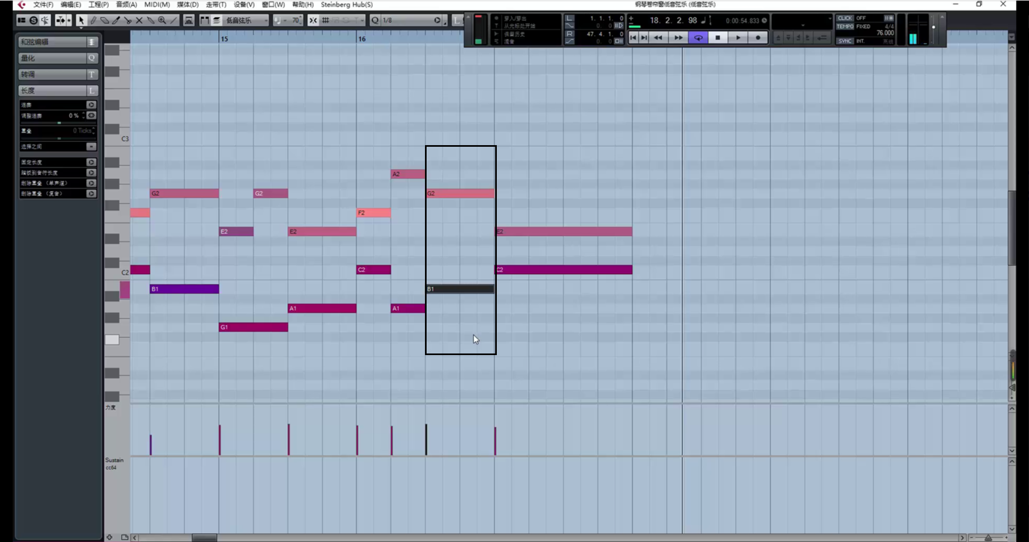Select the highlighted B1 note
The image size is (1029, 542).
(x=460, y=289)
